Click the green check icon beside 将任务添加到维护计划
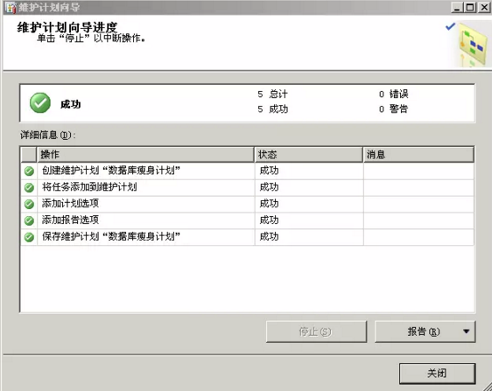 [x=29, y=187]
